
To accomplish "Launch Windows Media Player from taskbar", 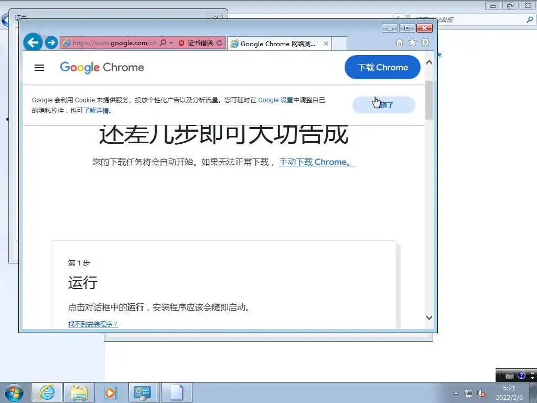I will click(111, 393).
